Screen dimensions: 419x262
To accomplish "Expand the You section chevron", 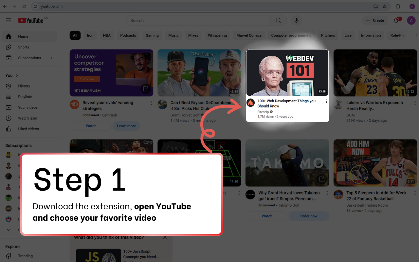I will pyautogui.click(x=17, y=75).
